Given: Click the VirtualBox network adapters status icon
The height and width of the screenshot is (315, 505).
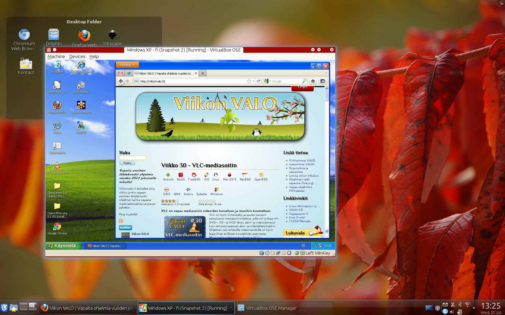Looking at the screenshot, I should click(x=278, y=253).
